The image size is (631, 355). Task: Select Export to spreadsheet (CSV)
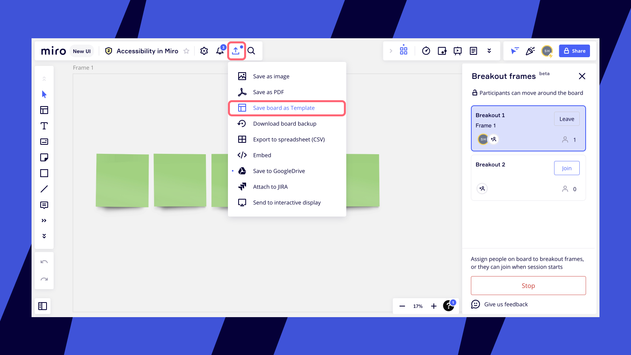coord(288,139)
